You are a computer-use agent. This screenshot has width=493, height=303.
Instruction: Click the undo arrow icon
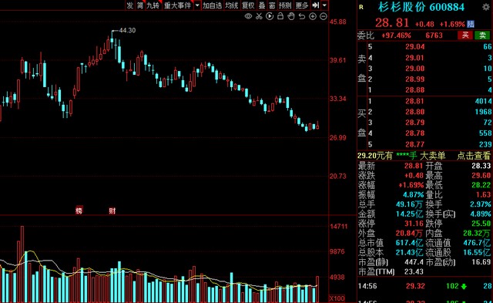point(302,16)
